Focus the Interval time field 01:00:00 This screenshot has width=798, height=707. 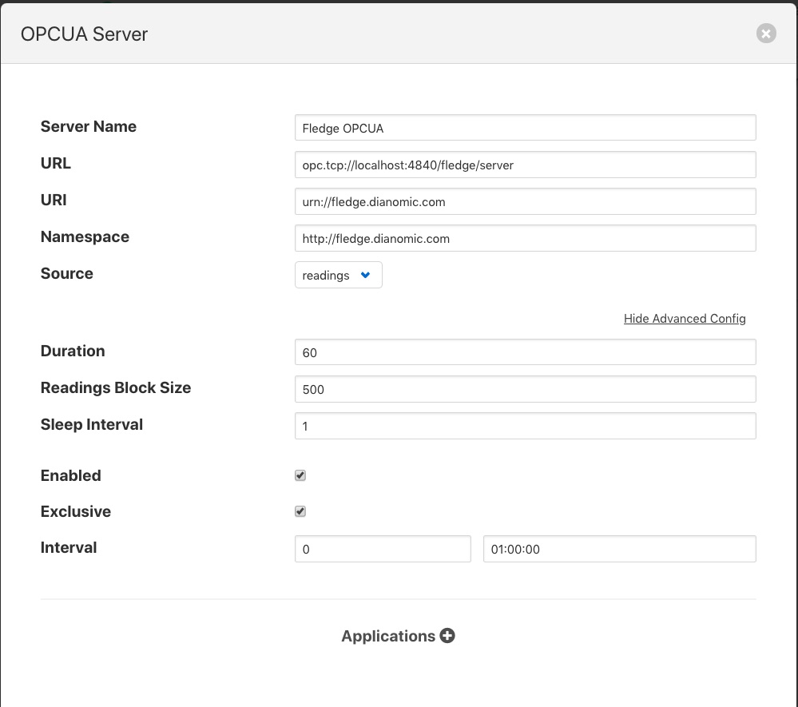[619, 550]
